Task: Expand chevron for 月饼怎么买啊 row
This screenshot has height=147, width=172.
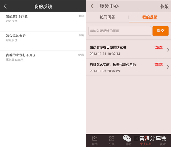Action: (168, 67)
